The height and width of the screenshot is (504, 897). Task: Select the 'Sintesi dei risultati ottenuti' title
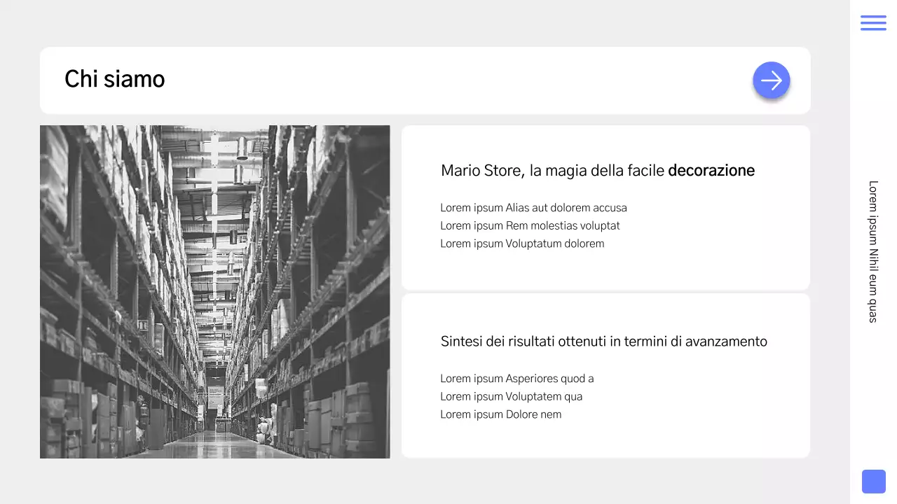point(603,341)
